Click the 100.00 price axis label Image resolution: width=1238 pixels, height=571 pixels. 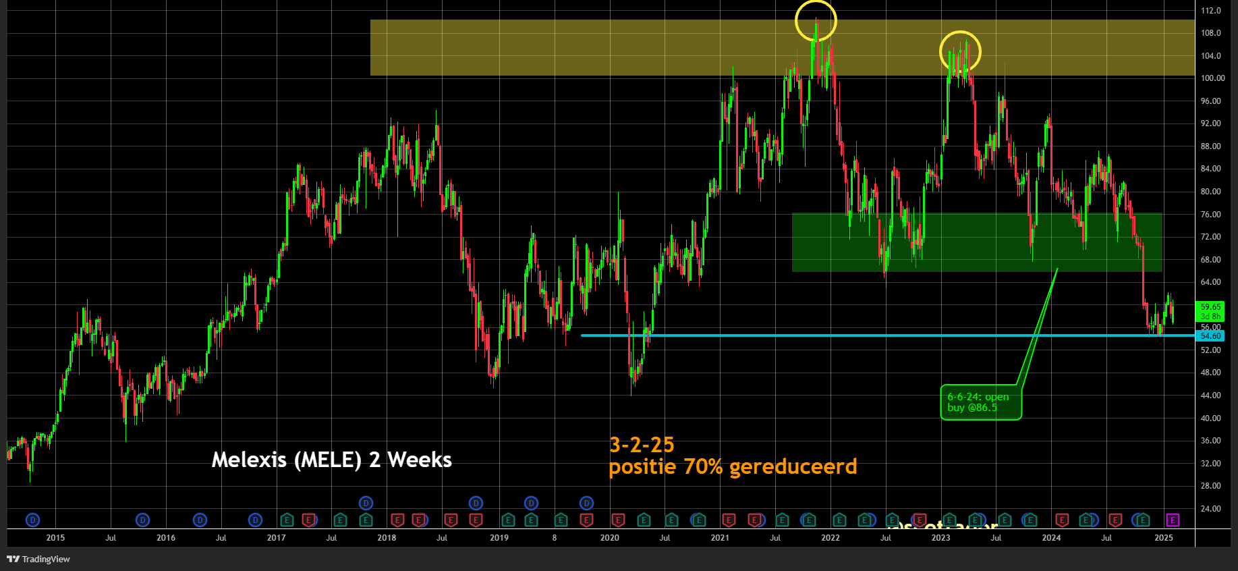click(x=1212, y=78)
